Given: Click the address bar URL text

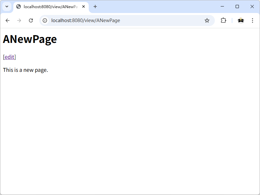Looking at the screenshot, I should pos(86,20).
